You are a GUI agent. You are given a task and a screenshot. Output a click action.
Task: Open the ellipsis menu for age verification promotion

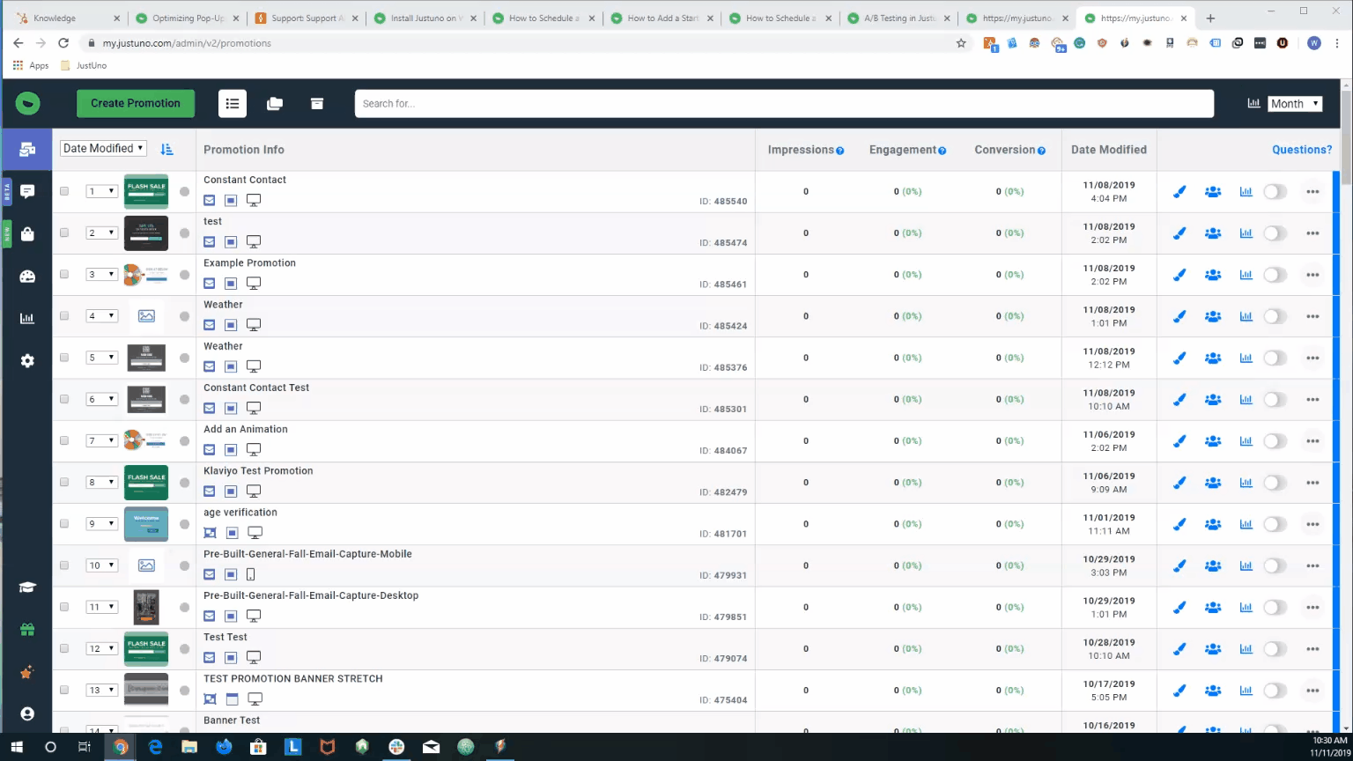click(x=1312, y=523)
